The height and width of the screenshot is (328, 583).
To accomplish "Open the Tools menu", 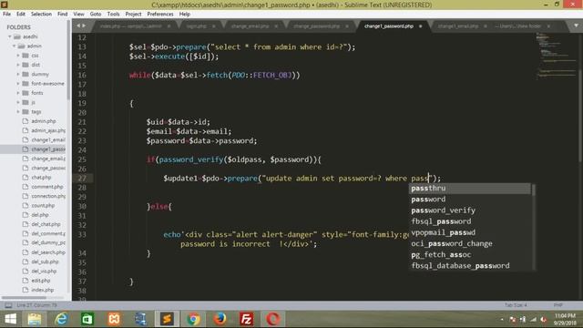I will [x=113, y=14].
